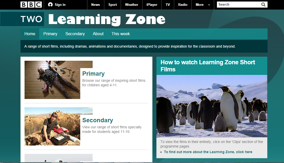Switch to the Secondary tab
The width and height of the screenshot is (284, 163).
click(75, 34)
